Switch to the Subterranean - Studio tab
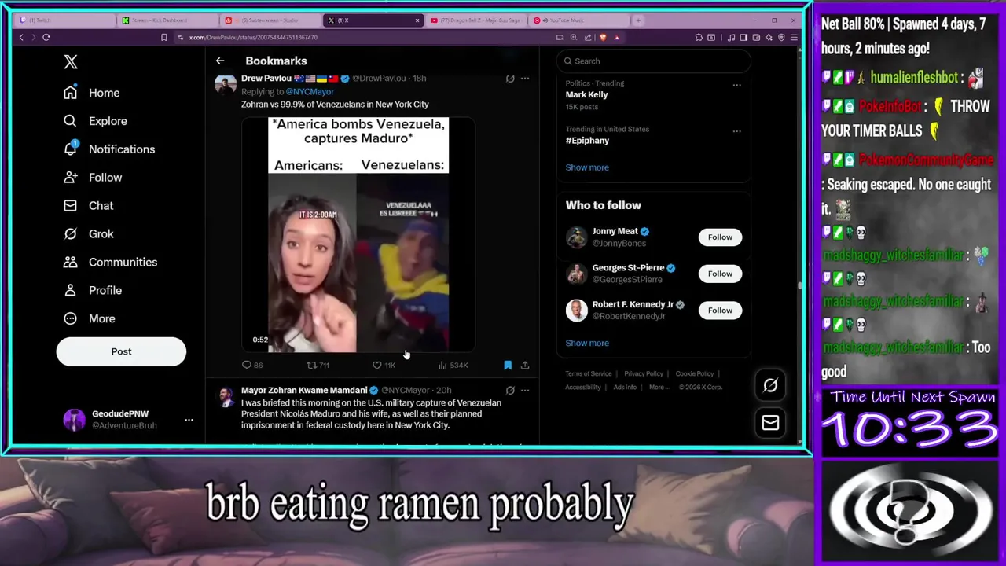Viewport: 1006px width, 566px height. pyautogui.click(x=270, y=20)
